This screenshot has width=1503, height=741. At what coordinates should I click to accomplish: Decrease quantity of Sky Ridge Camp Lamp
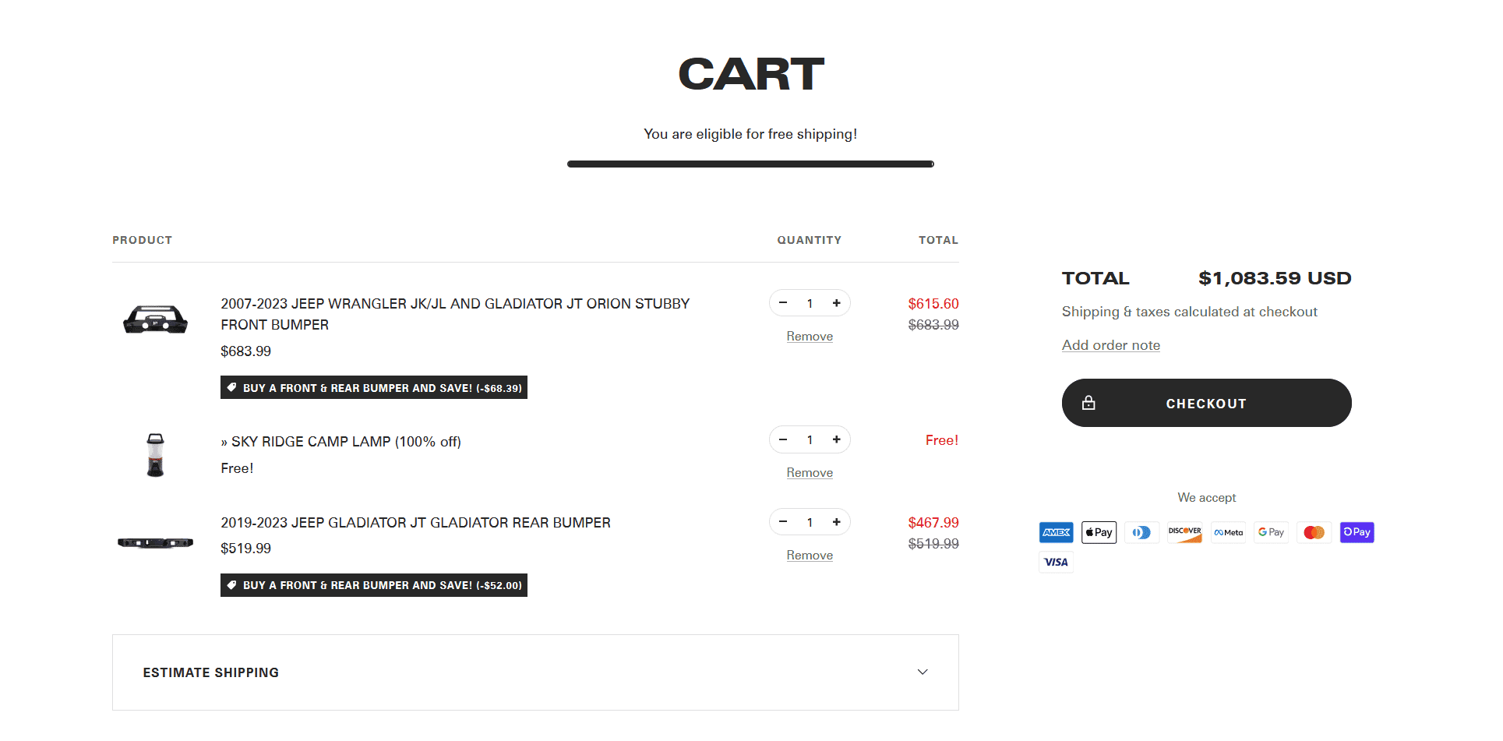tap(783, 439)
